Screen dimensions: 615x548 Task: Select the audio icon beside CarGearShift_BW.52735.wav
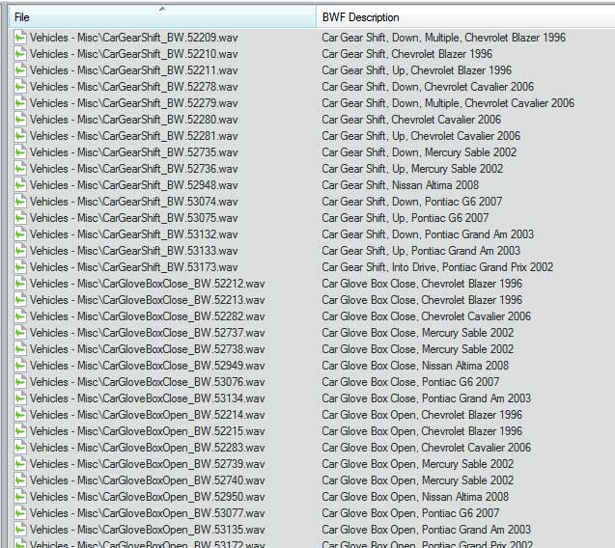coord(20,152)
